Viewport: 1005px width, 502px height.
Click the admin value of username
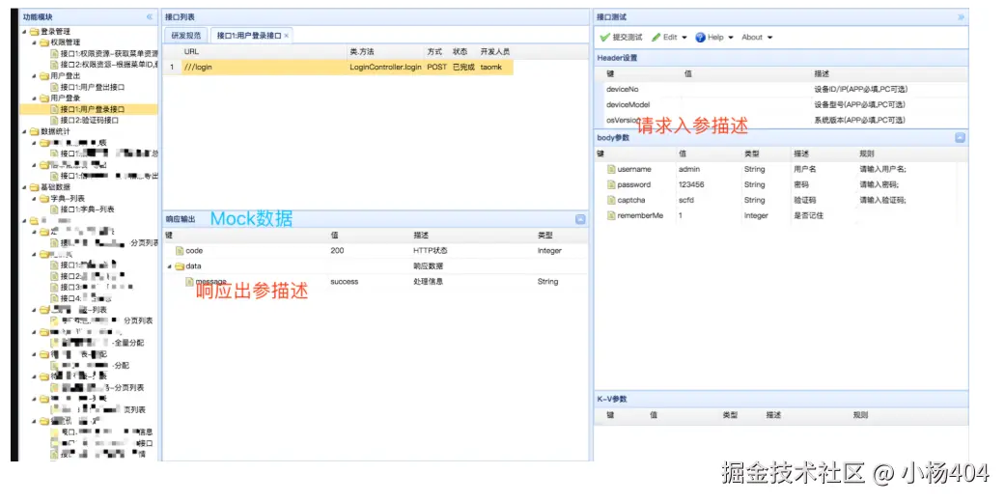pyautogui.click(x=689, y=169)
